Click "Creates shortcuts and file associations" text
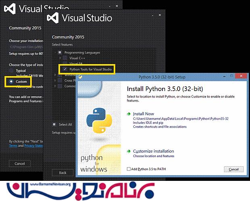 click(160, 126)
